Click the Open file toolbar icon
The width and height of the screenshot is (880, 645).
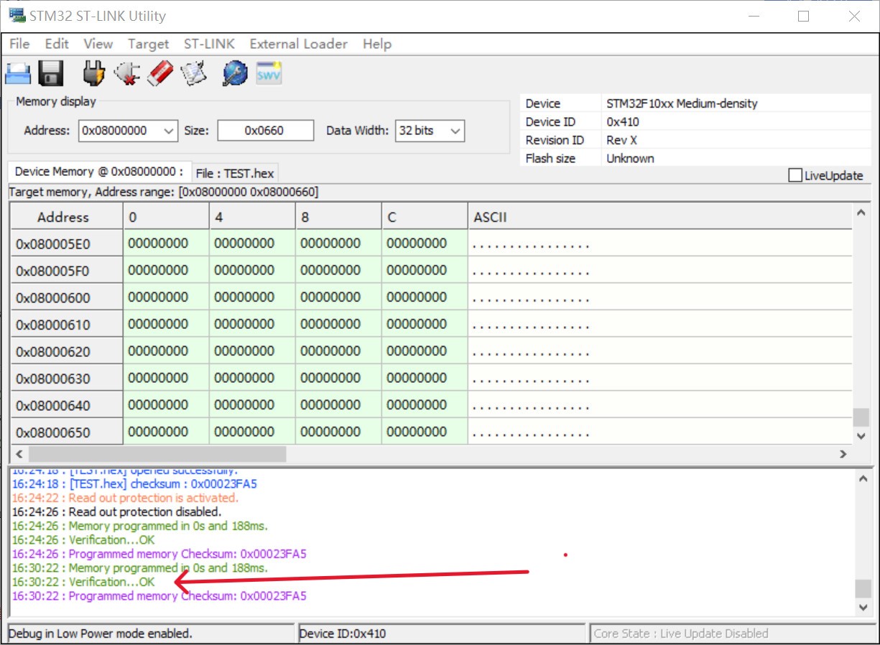pos(18,73)
